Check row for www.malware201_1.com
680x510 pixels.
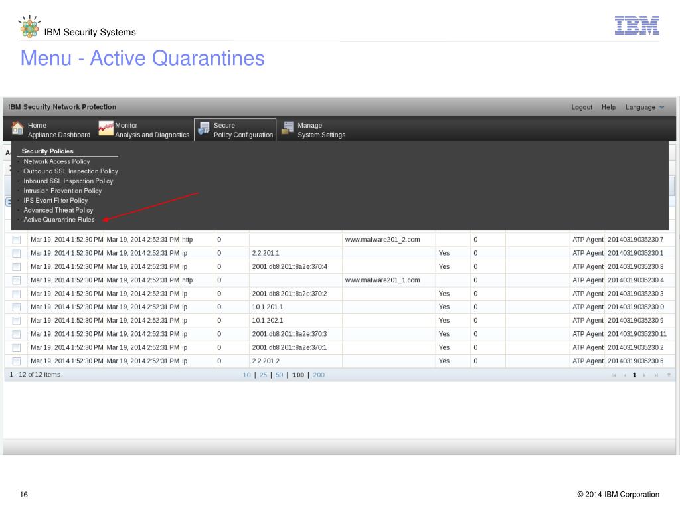[17, 280]
